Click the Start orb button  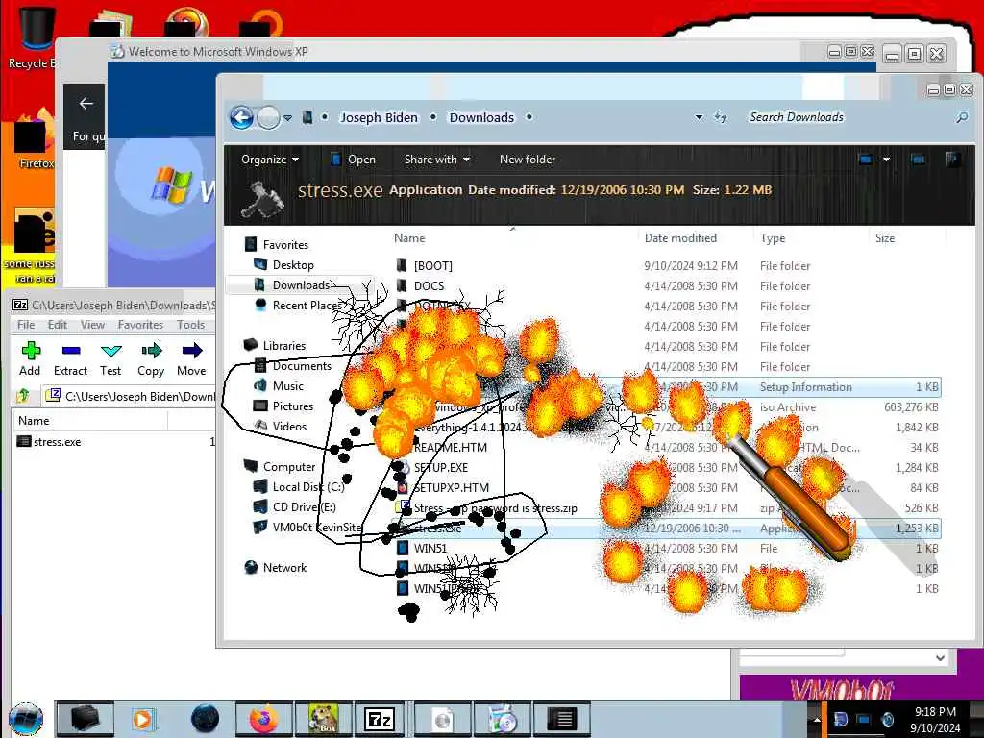[x=26, y=719]
